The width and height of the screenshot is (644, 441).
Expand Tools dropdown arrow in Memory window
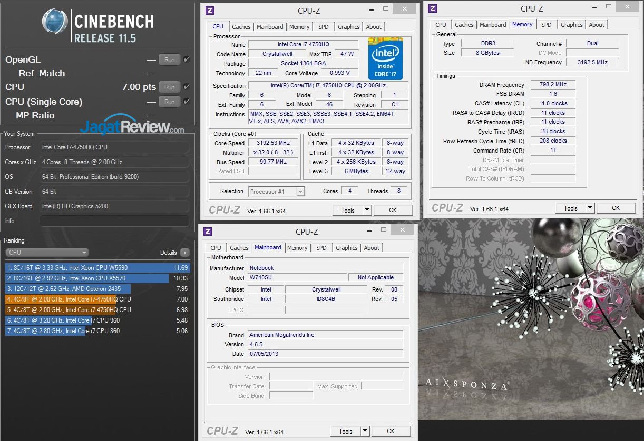[590, 208]
